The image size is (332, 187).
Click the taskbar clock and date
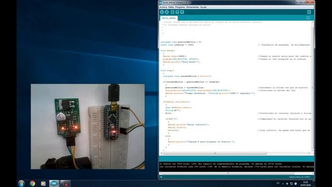tap(306, 183)
